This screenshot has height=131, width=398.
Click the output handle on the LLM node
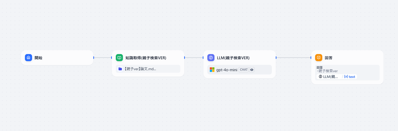(x=276, y=57)
